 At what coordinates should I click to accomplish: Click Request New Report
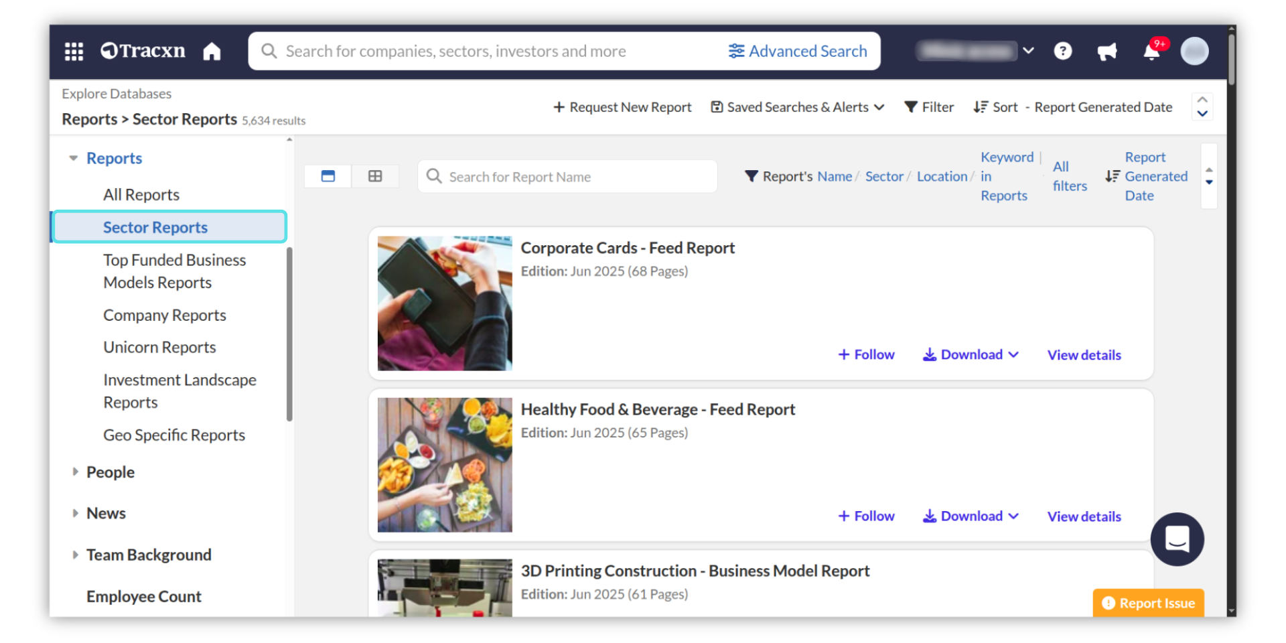coord(622,107)
